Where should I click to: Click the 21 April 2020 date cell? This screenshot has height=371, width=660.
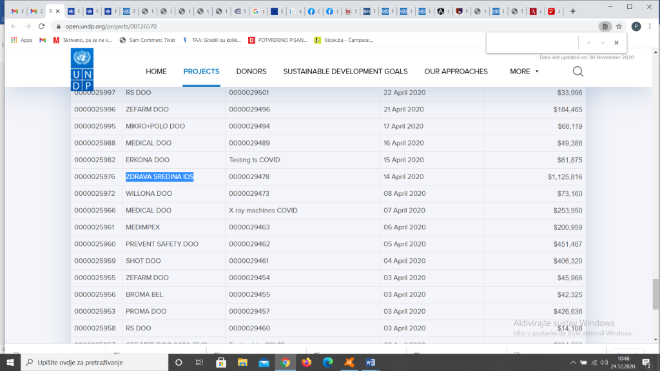click(x=403, y=109)
